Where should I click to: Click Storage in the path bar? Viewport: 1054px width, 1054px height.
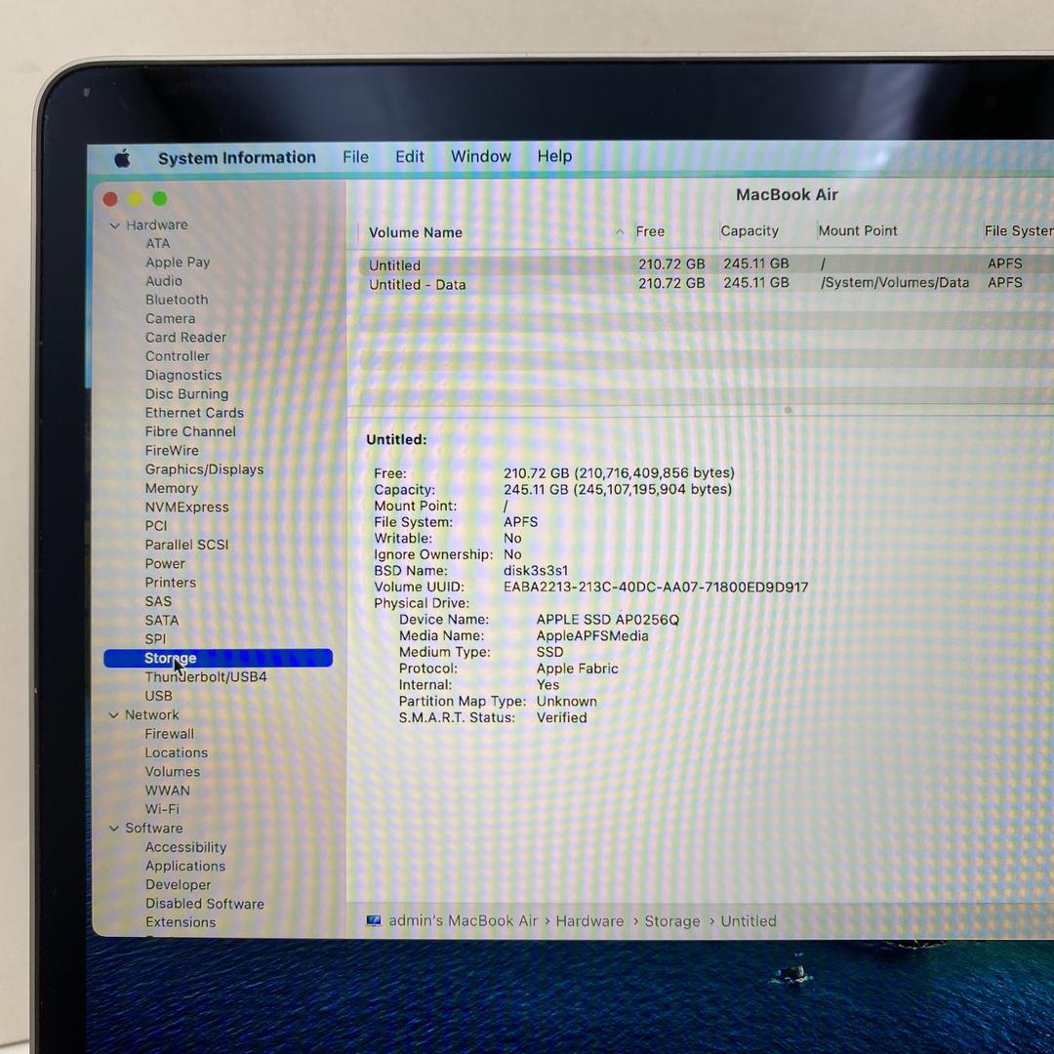click(672, 921)
